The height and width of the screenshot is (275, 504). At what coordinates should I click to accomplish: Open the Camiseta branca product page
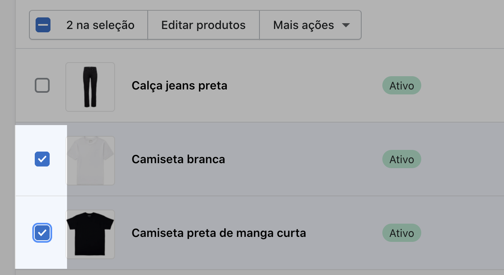coord(178,159)
